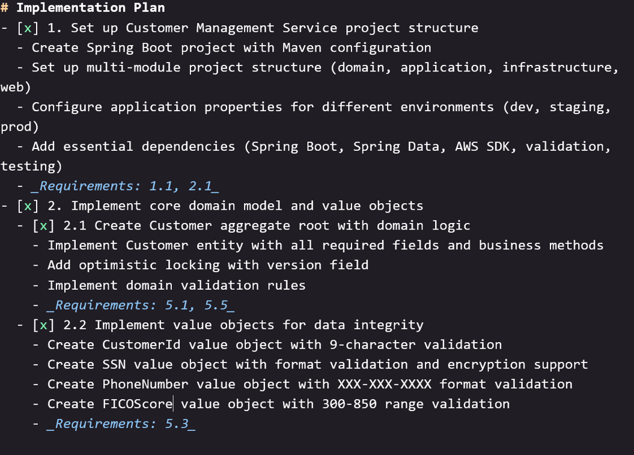Click the Create Spring Boot project line
This screenshot has width=634, height=455.
point(231,47)
